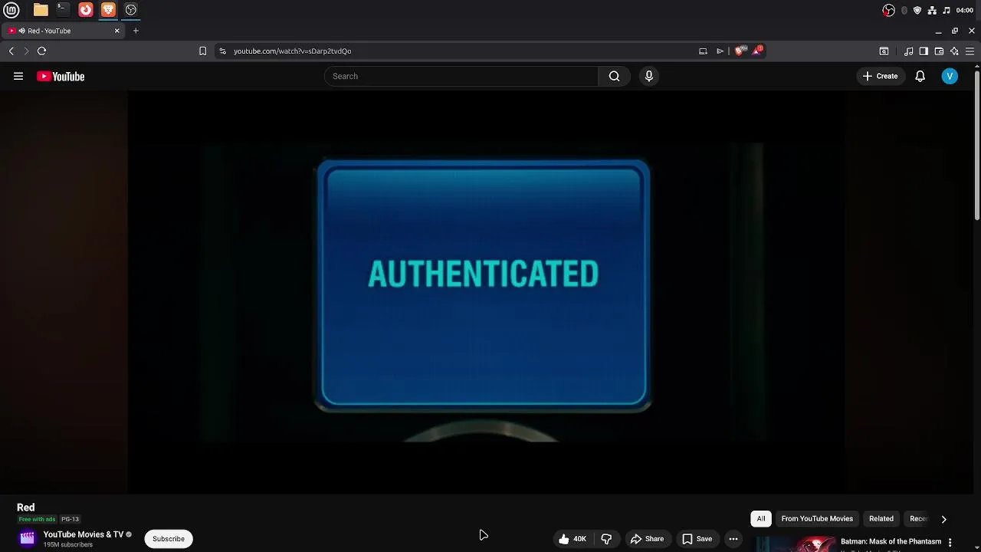This screenshot has width=981, height=552.
Task: Open Brave Playlist music note in toolbar
Action: click(908, 51)
